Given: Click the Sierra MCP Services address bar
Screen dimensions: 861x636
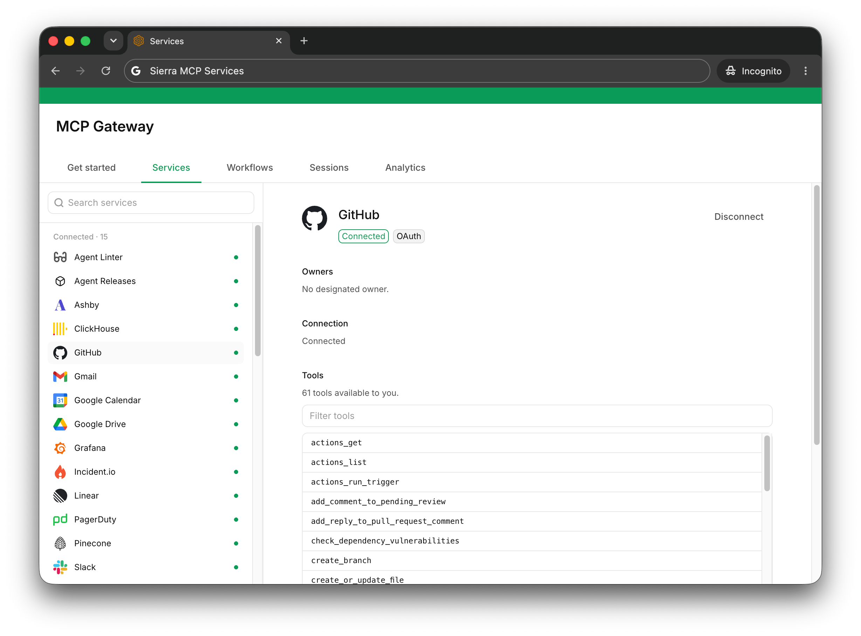Looking at the screenshot, I should tap(417, 71).
